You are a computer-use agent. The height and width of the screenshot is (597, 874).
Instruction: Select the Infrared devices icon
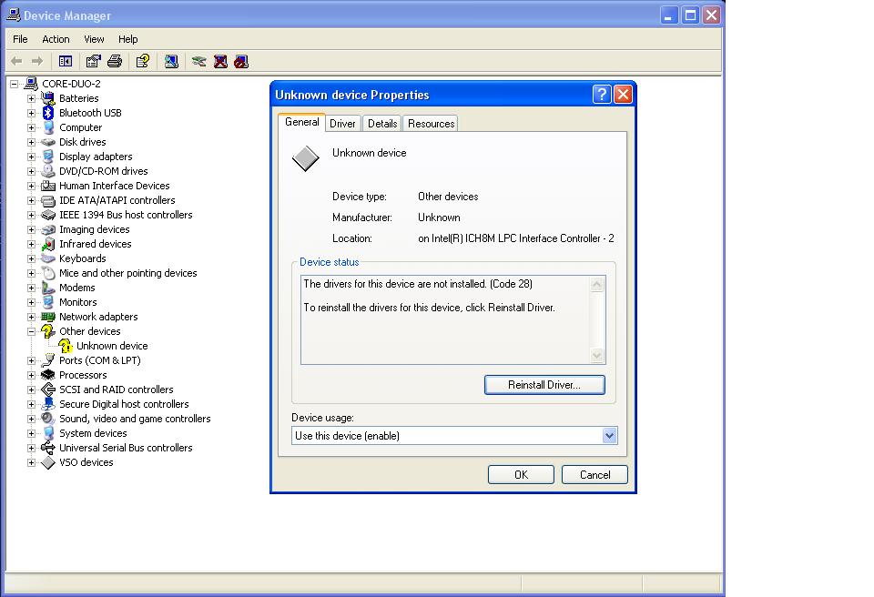pos(48,244)
